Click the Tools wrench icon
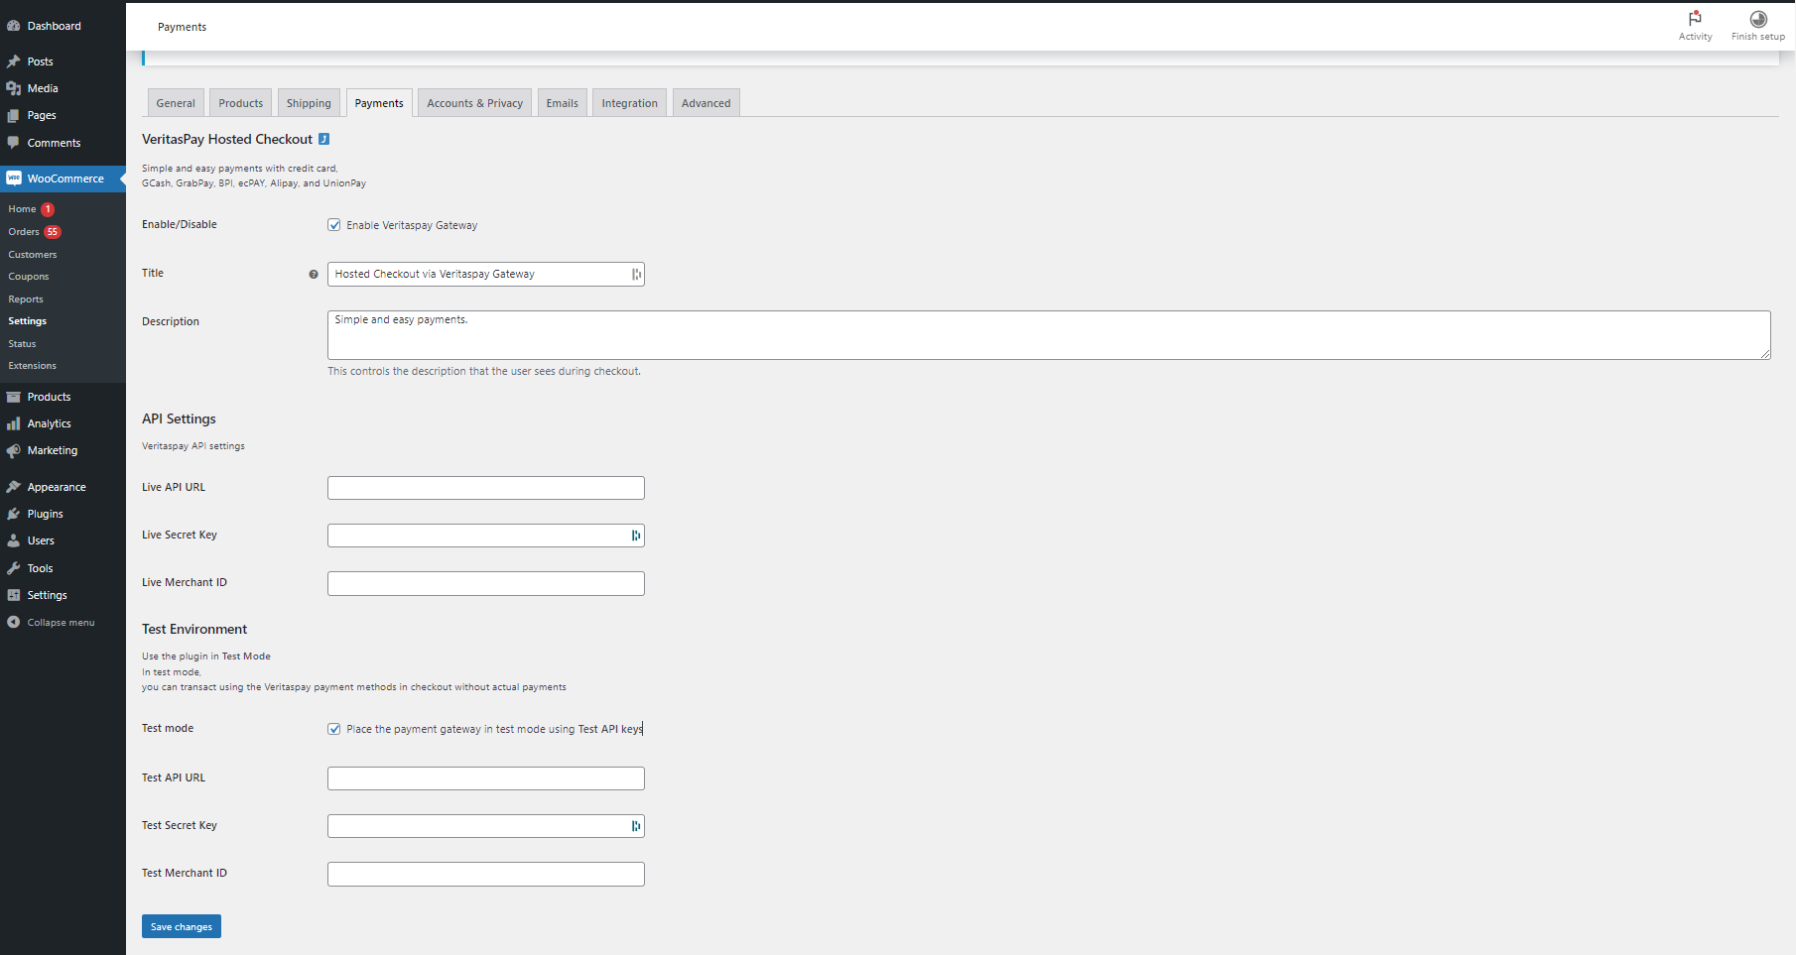This screenshot has width=1796, height=955. point(14,568)
